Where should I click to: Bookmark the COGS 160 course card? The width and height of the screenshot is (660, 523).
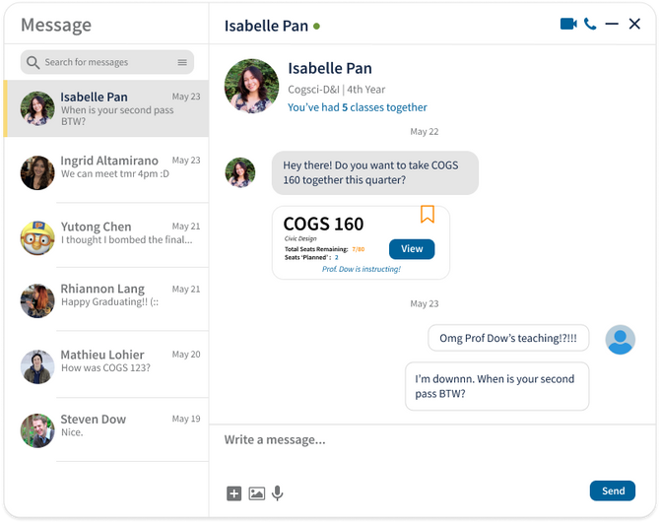click(428, 214)
